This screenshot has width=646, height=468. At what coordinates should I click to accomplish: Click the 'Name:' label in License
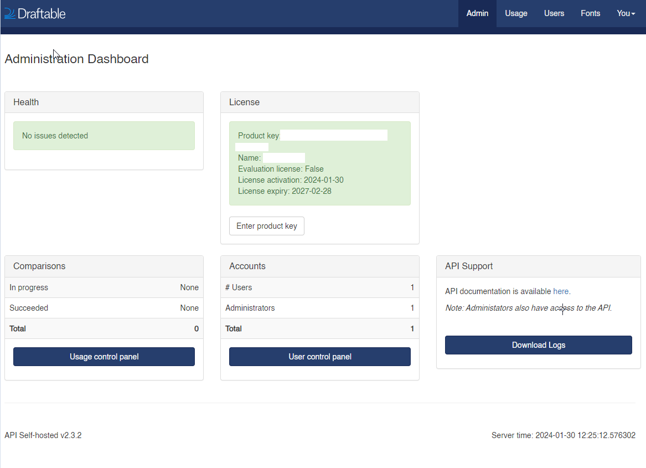pos(249,158)
